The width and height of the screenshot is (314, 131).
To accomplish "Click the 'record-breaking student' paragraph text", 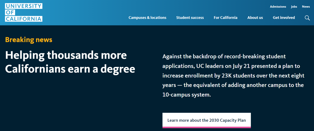I will (253, 56).
